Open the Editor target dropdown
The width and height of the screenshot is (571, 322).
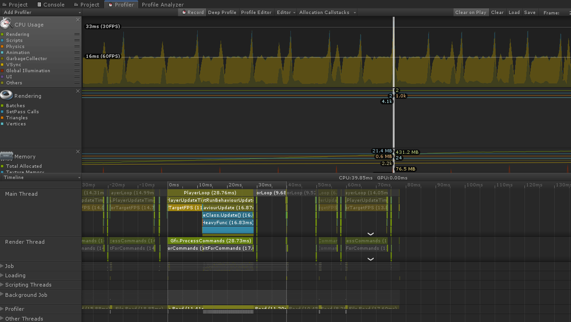point(286,12)
